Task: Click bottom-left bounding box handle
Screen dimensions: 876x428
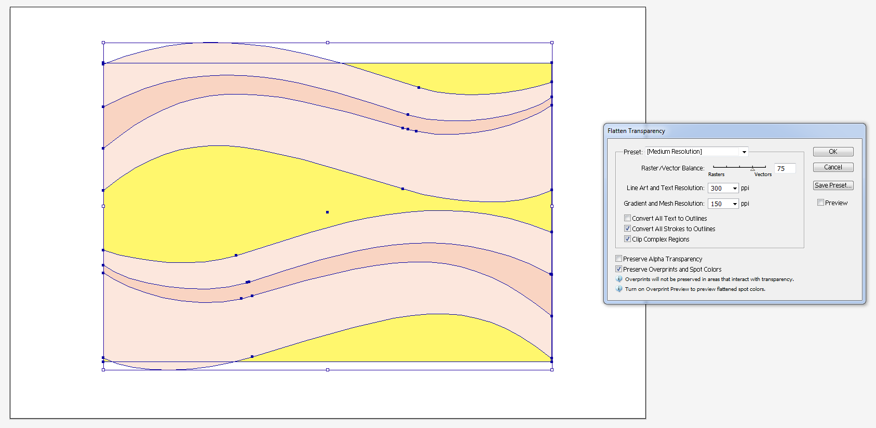Action: [103, 370]
